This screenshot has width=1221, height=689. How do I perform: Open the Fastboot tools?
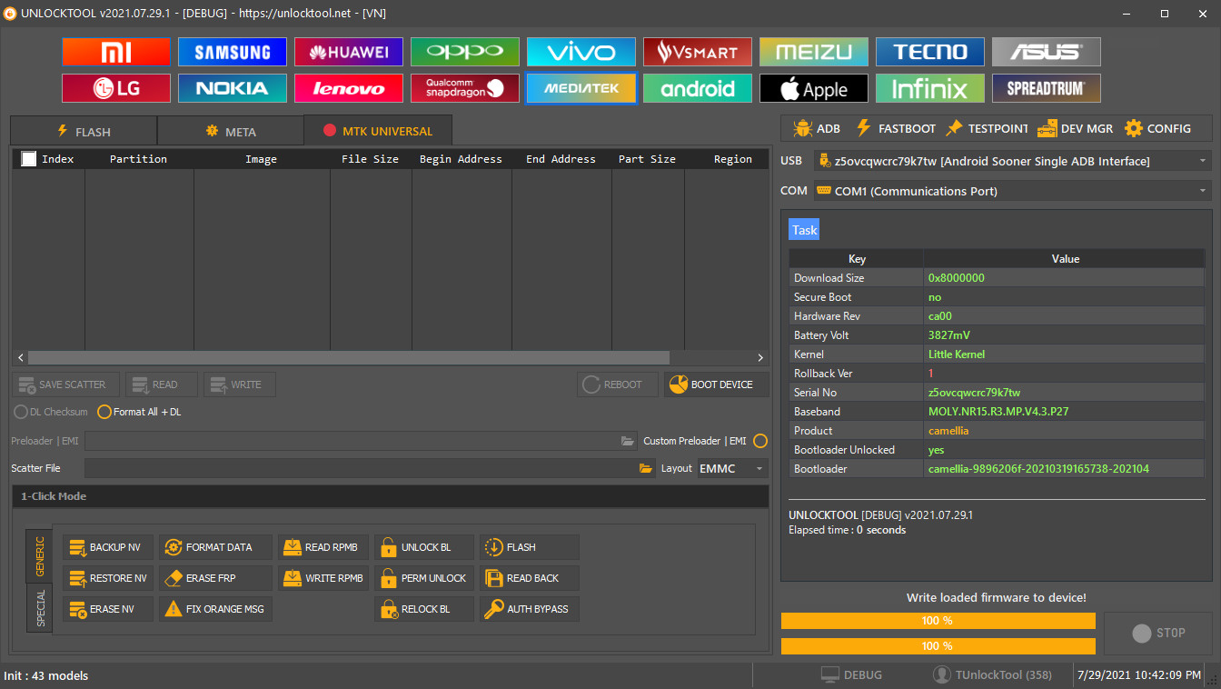pyautogui.click(x=895, y=128)
